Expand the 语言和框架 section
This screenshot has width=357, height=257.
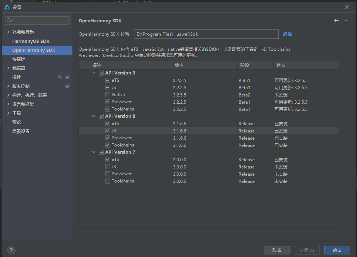pyautogui.click(x=8, y=104)
